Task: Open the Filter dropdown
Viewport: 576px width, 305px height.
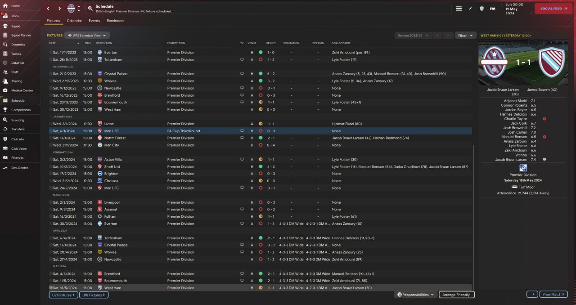Action: click(x=465, y=35)
